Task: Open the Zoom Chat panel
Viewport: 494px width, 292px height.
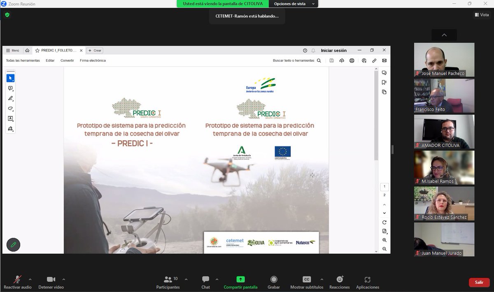Action: 205,282
